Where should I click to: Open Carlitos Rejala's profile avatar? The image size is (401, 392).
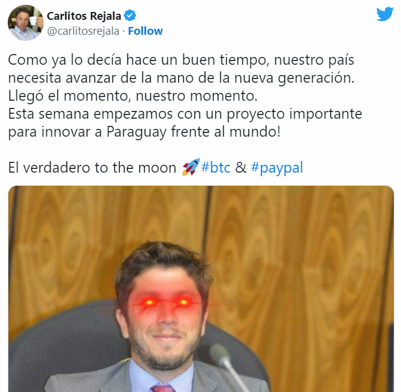(x=26, y=23)
